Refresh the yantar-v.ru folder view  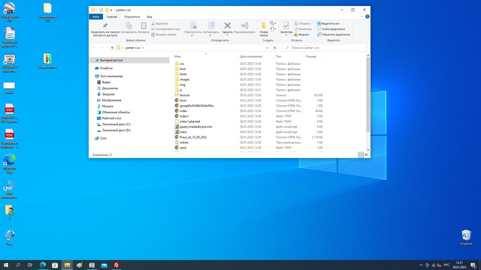click(275, 48)
